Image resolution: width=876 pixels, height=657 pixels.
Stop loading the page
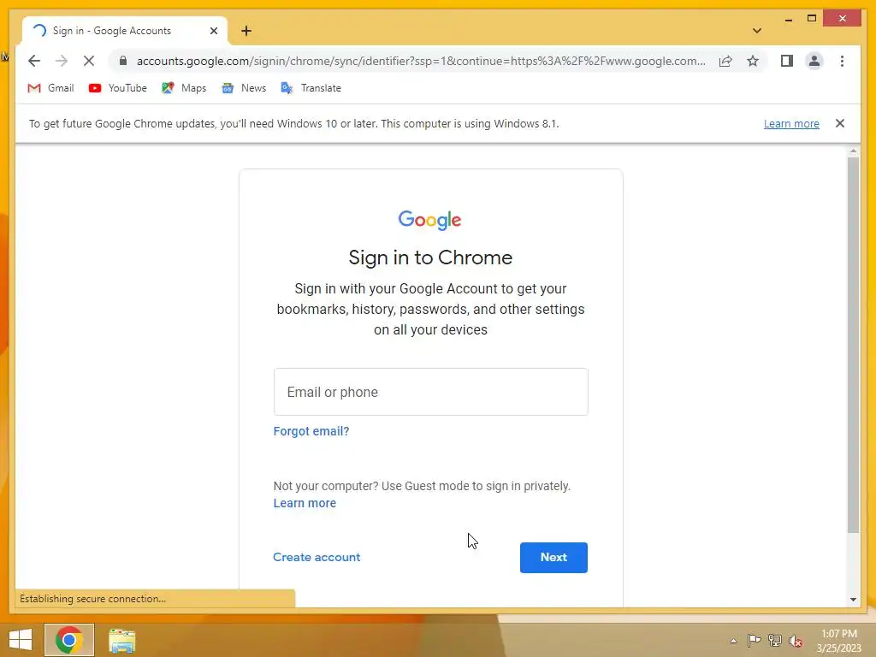[89, 61]
